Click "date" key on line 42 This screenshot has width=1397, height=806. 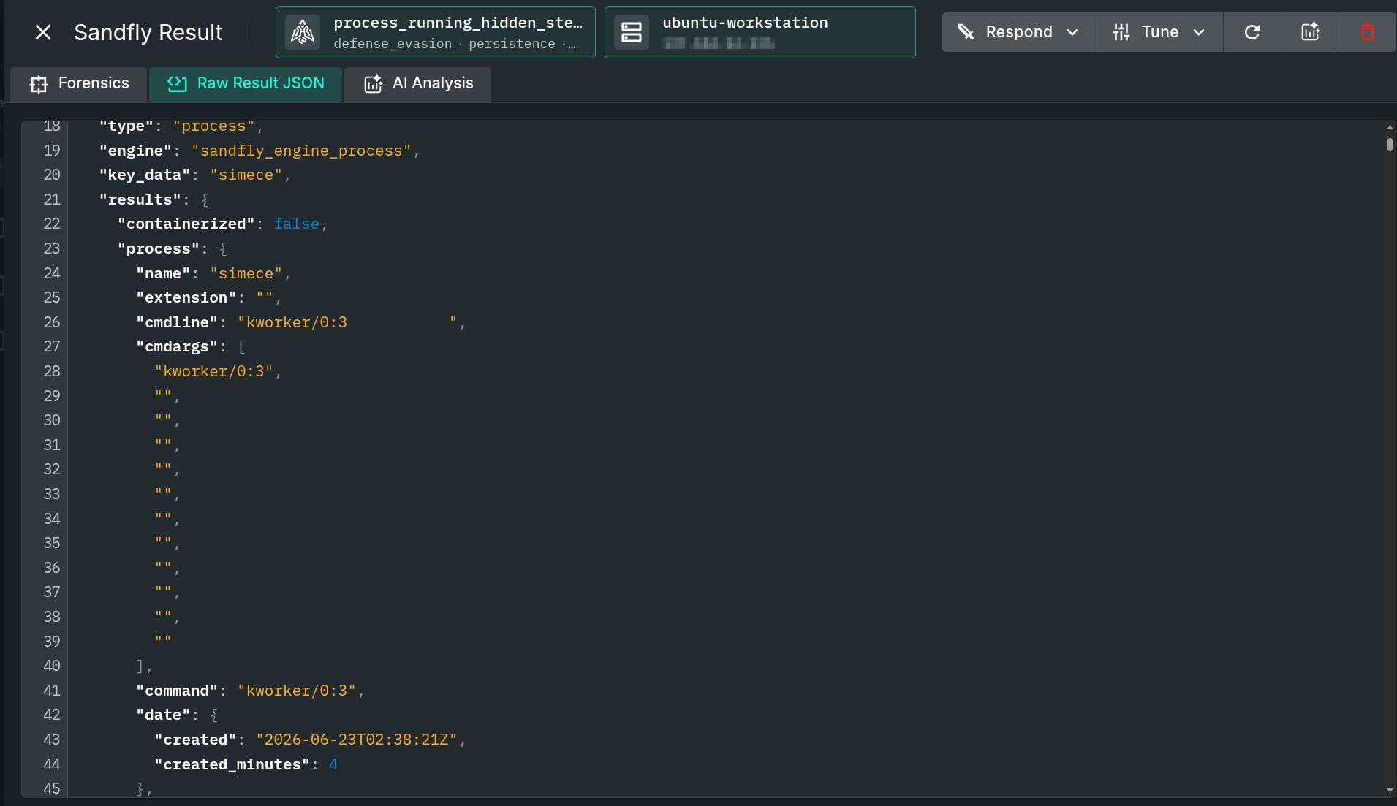coord(163,715)
